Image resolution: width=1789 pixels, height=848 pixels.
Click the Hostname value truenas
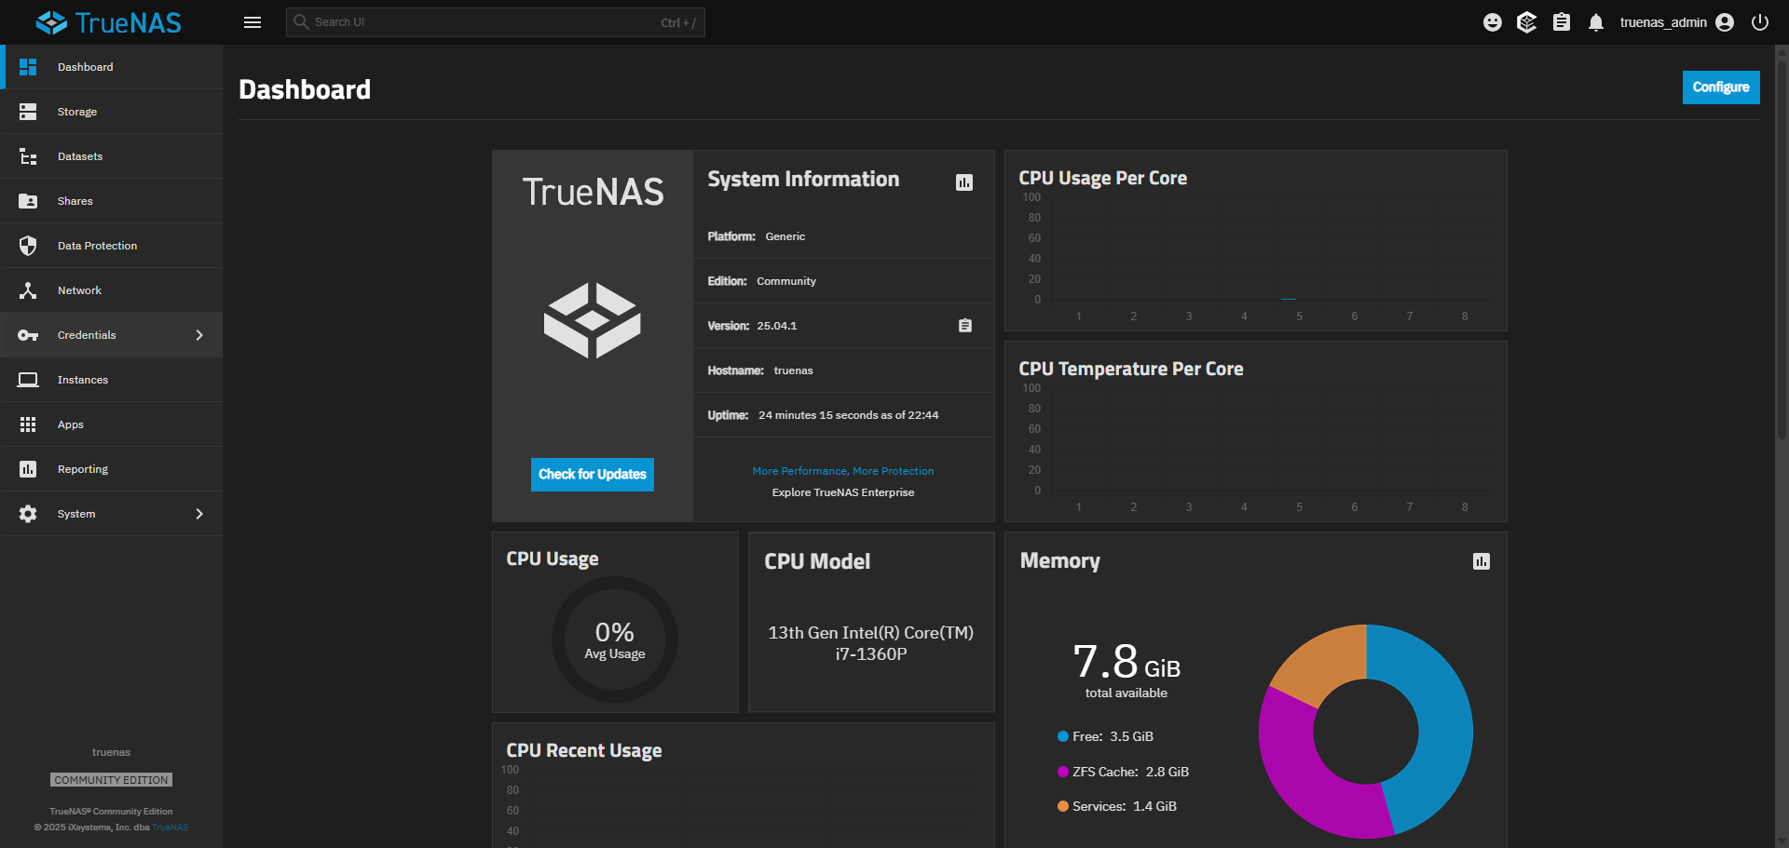(x=794, y=370)
